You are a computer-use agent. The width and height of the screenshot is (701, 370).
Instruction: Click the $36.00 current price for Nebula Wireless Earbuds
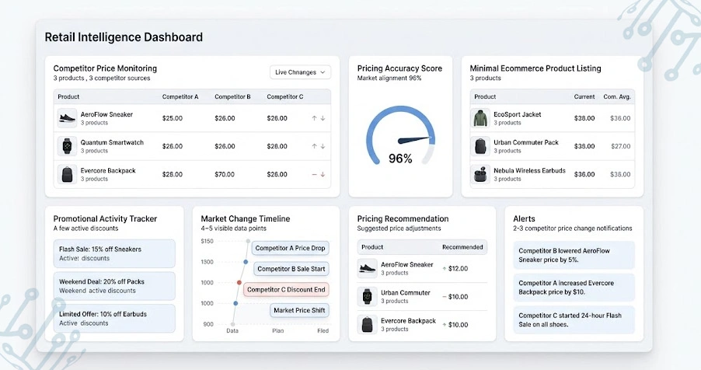click(x=584, y=174)
